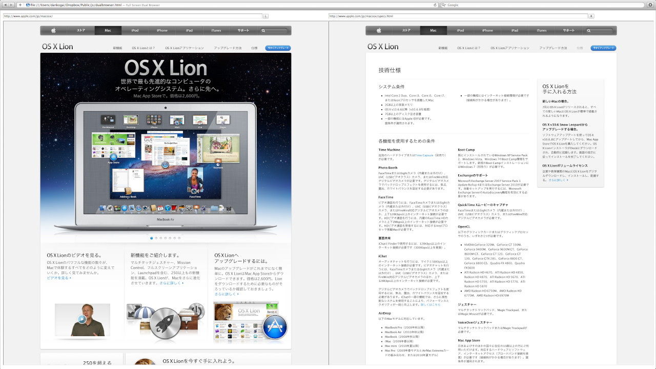Open the iPod tab in the right pane
656x369 pixels.
coord(460,30)
